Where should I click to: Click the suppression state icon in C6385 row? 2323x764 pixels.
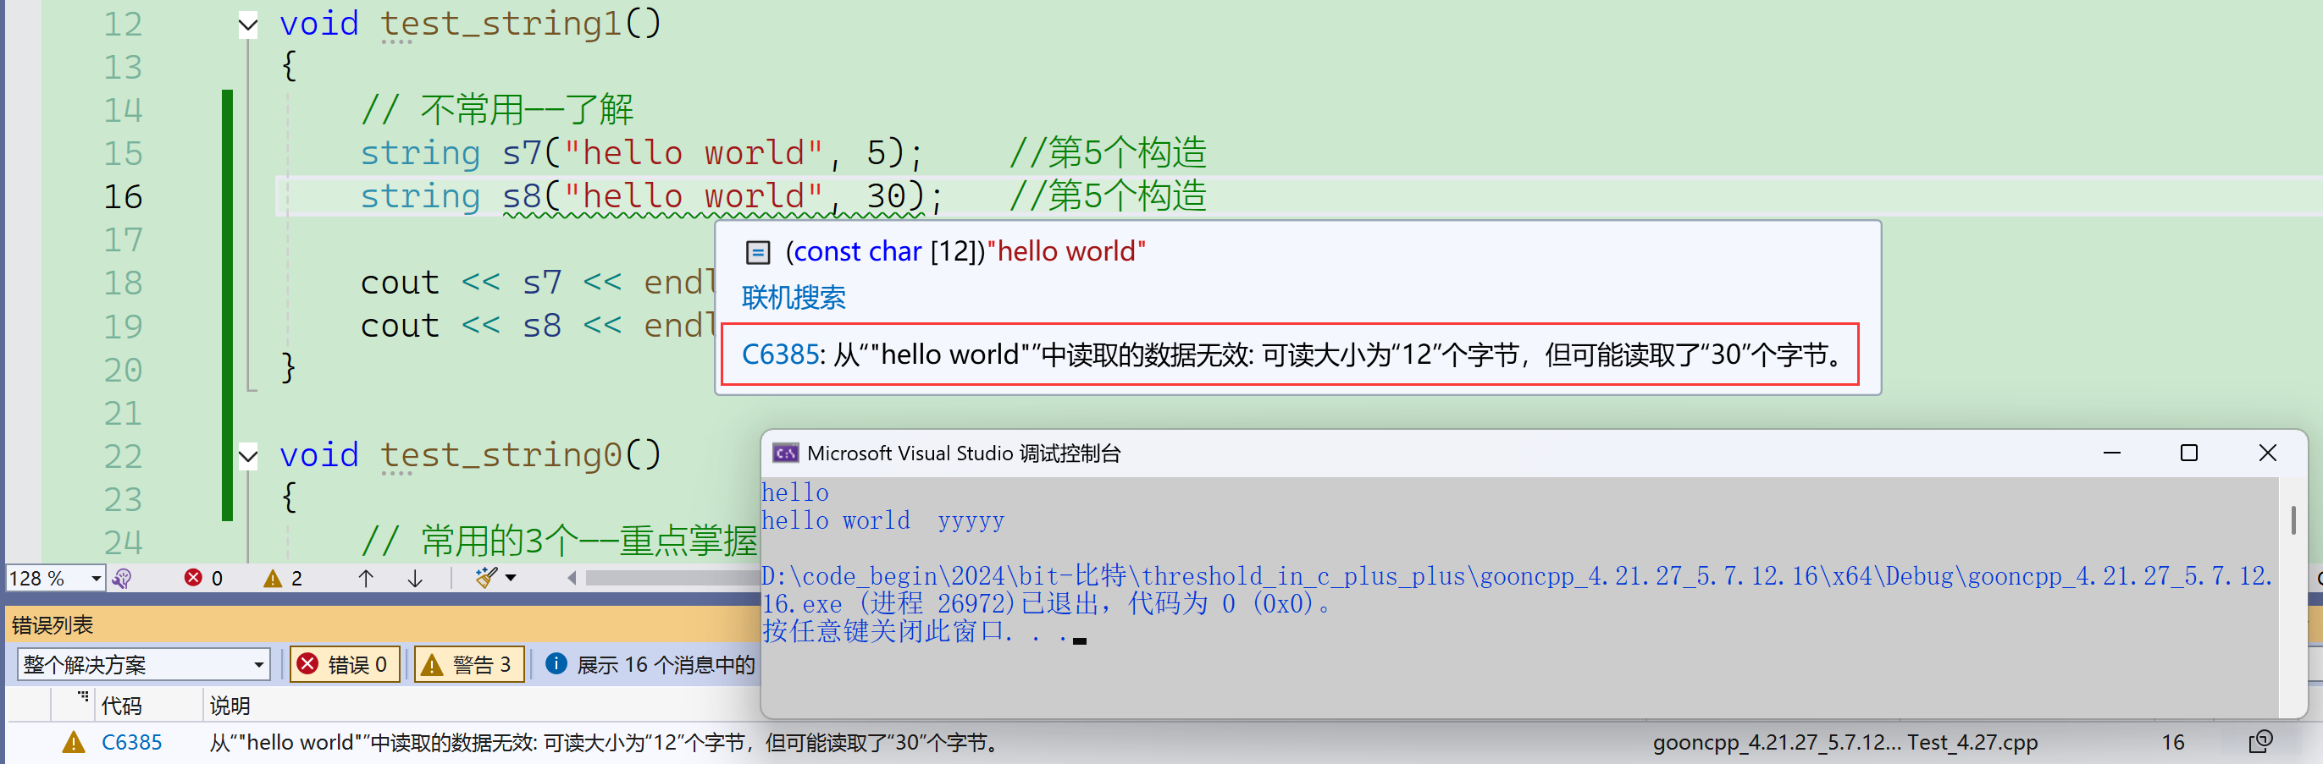point(2259,742)
